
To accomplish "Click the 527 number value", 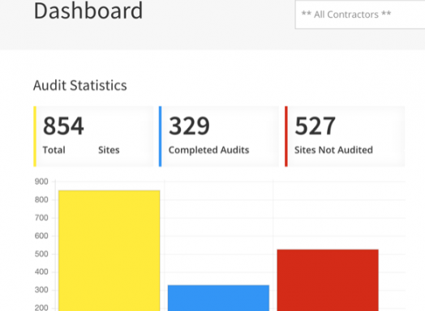I will pos(316,126).
